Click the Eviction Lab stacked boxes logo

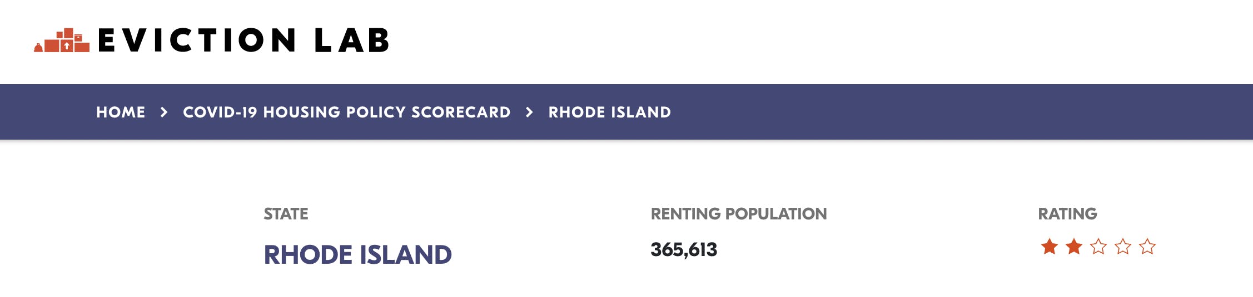(x=62, y=40)
